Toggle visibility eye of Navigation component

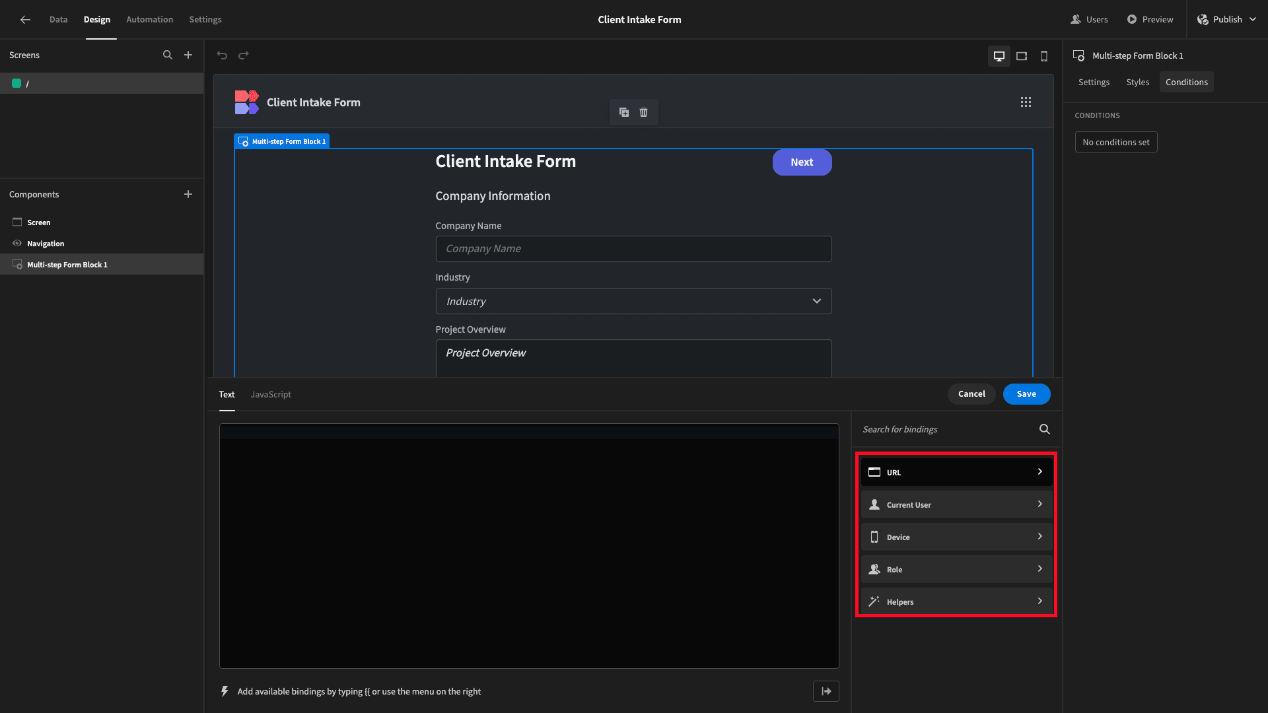pos(17,244)
